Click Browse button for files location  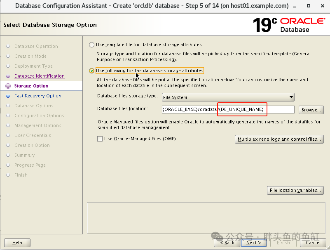311,110
